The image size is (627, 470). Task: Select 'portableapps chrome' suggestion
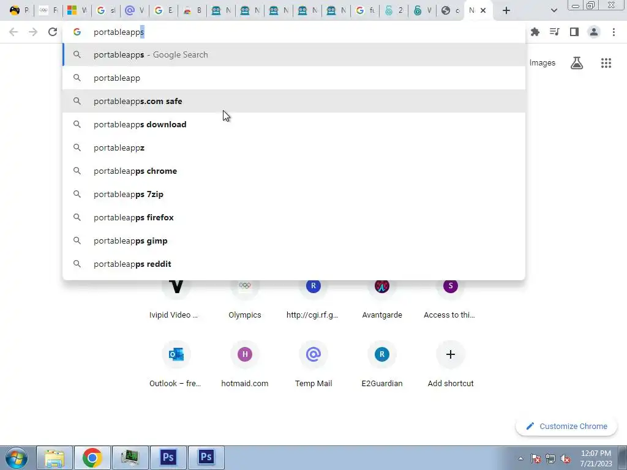point(294,171)
